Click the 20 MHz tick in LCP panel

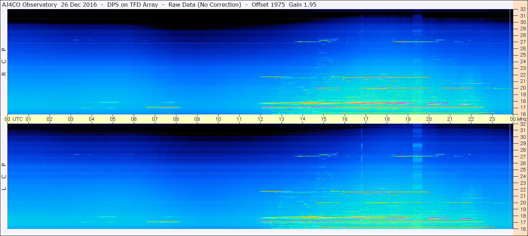pos(522,202)
